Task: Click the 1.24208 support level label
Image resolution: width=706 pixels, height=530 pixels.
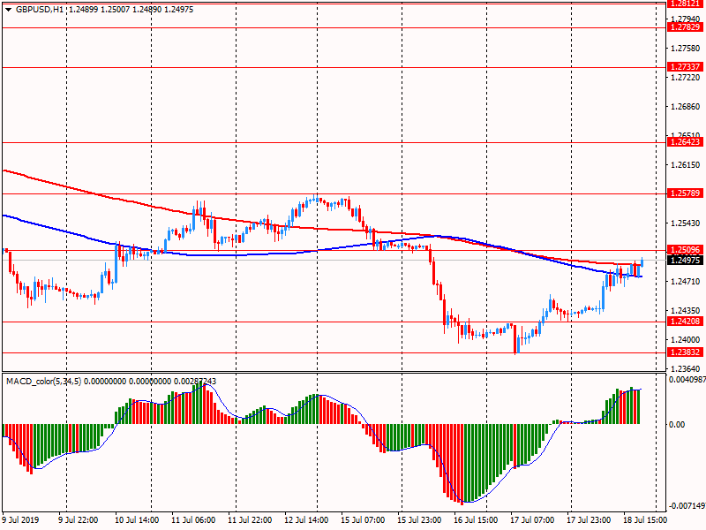Action: click(x=685, y=322)
